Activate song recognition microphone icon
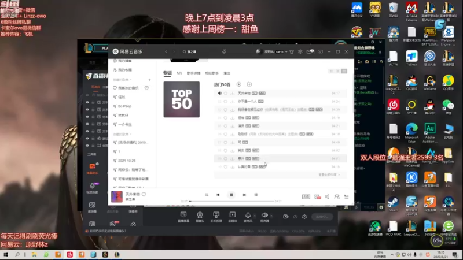Image resolution: width=463 pixels, height=260 pixels. tap(224, 51)
